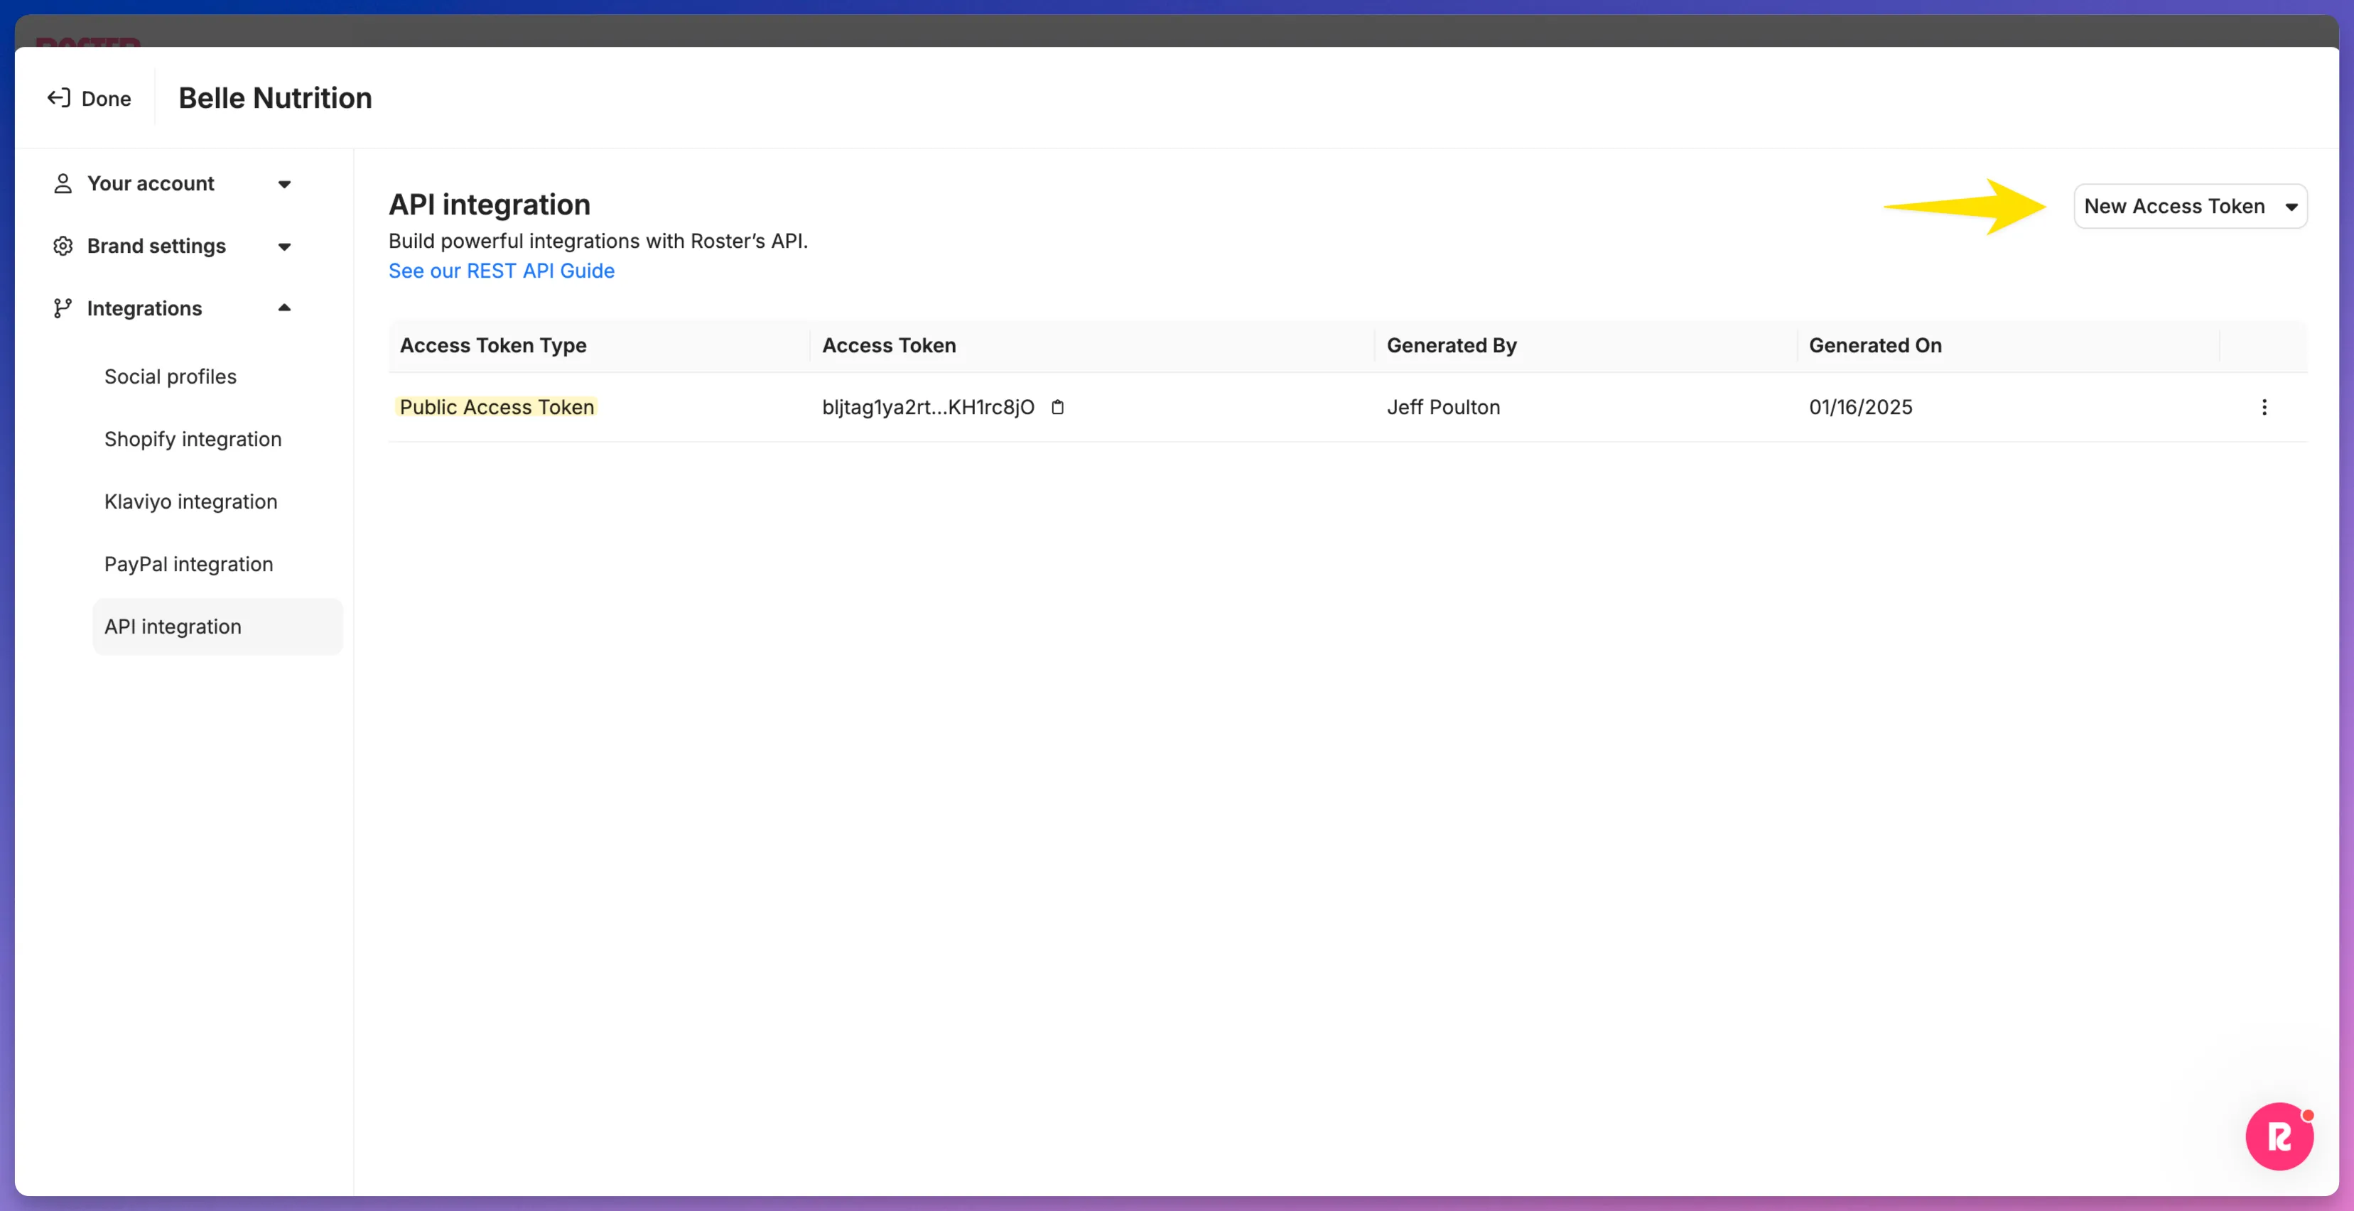Click the 01/16/2025 date cell
2354x1211 pixels.
(x=1859, y=407)
